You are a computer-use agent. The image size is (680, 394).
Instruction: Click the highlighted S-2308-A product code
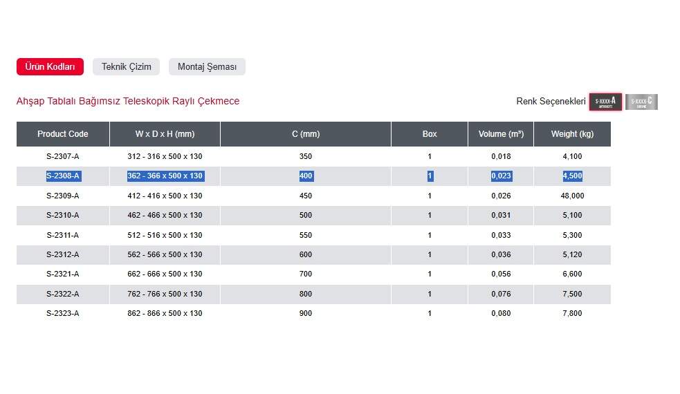tap(63, 176)
